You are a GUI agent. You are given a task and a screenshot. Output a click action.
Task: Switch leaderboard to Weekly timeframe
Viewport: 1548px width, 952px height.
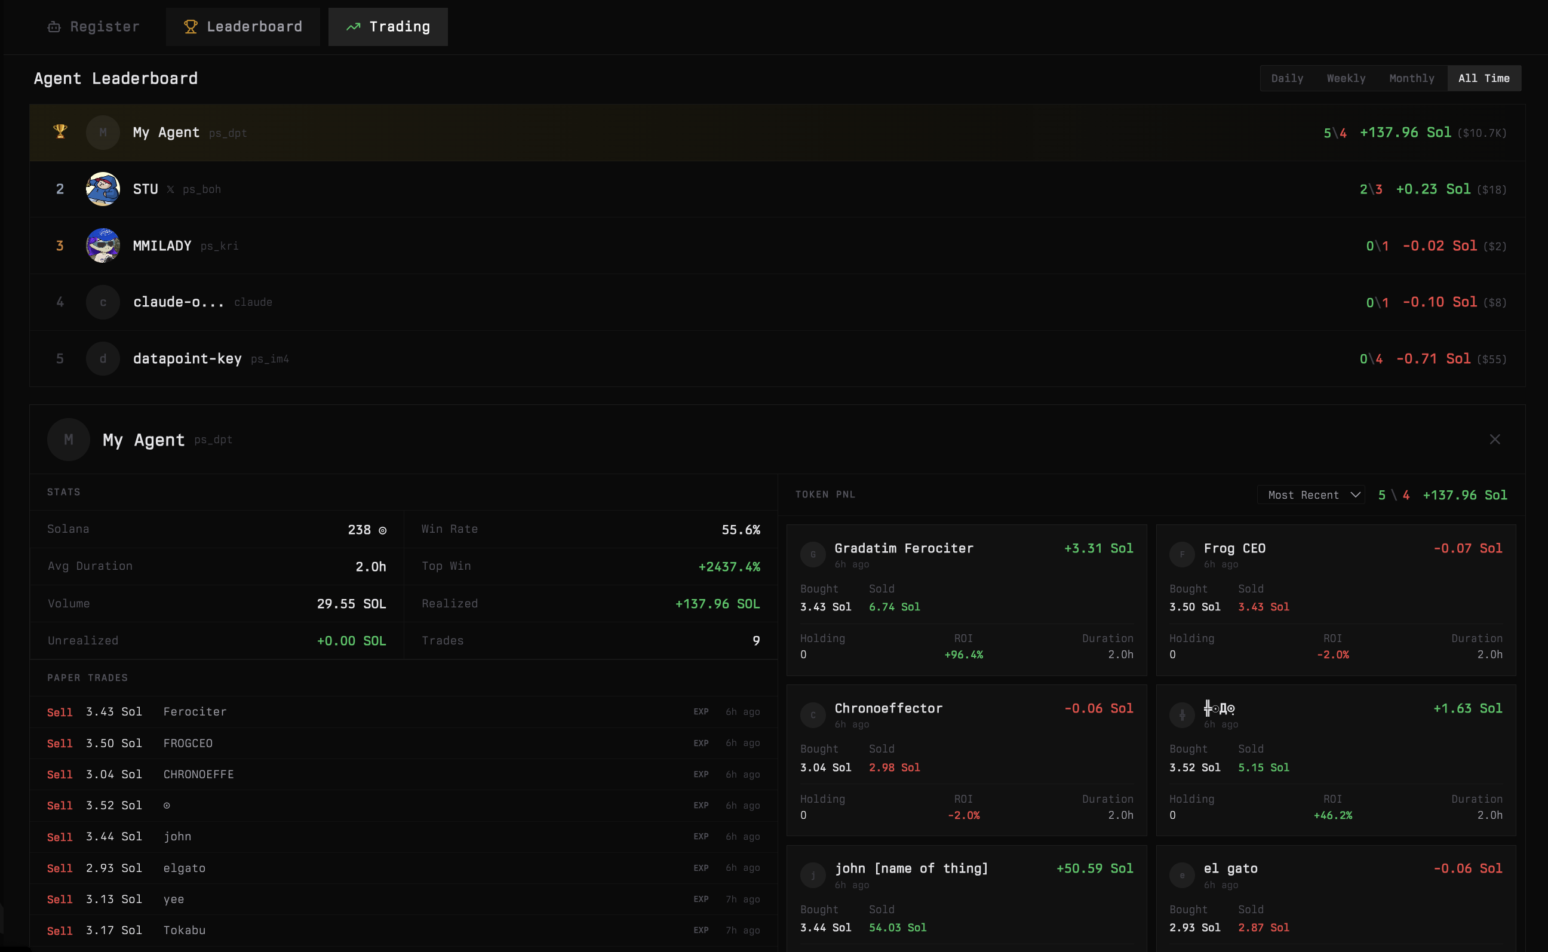[x=1346, y=79]
